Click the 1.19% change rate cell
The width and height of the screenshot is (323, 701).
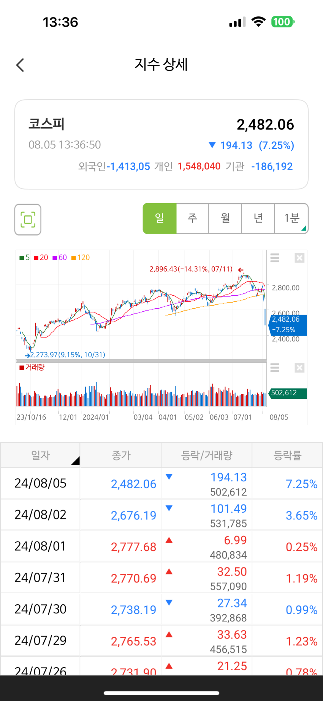click(301, 578)
